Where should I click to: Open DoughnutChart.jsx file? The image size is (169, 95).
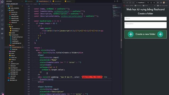click(17, 37)
